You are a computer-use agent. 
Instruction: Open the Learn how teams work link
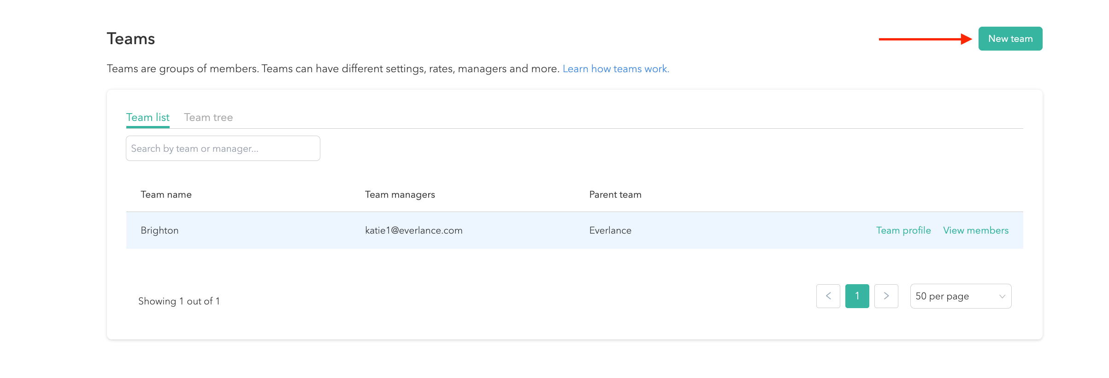[x=615, y=69]
